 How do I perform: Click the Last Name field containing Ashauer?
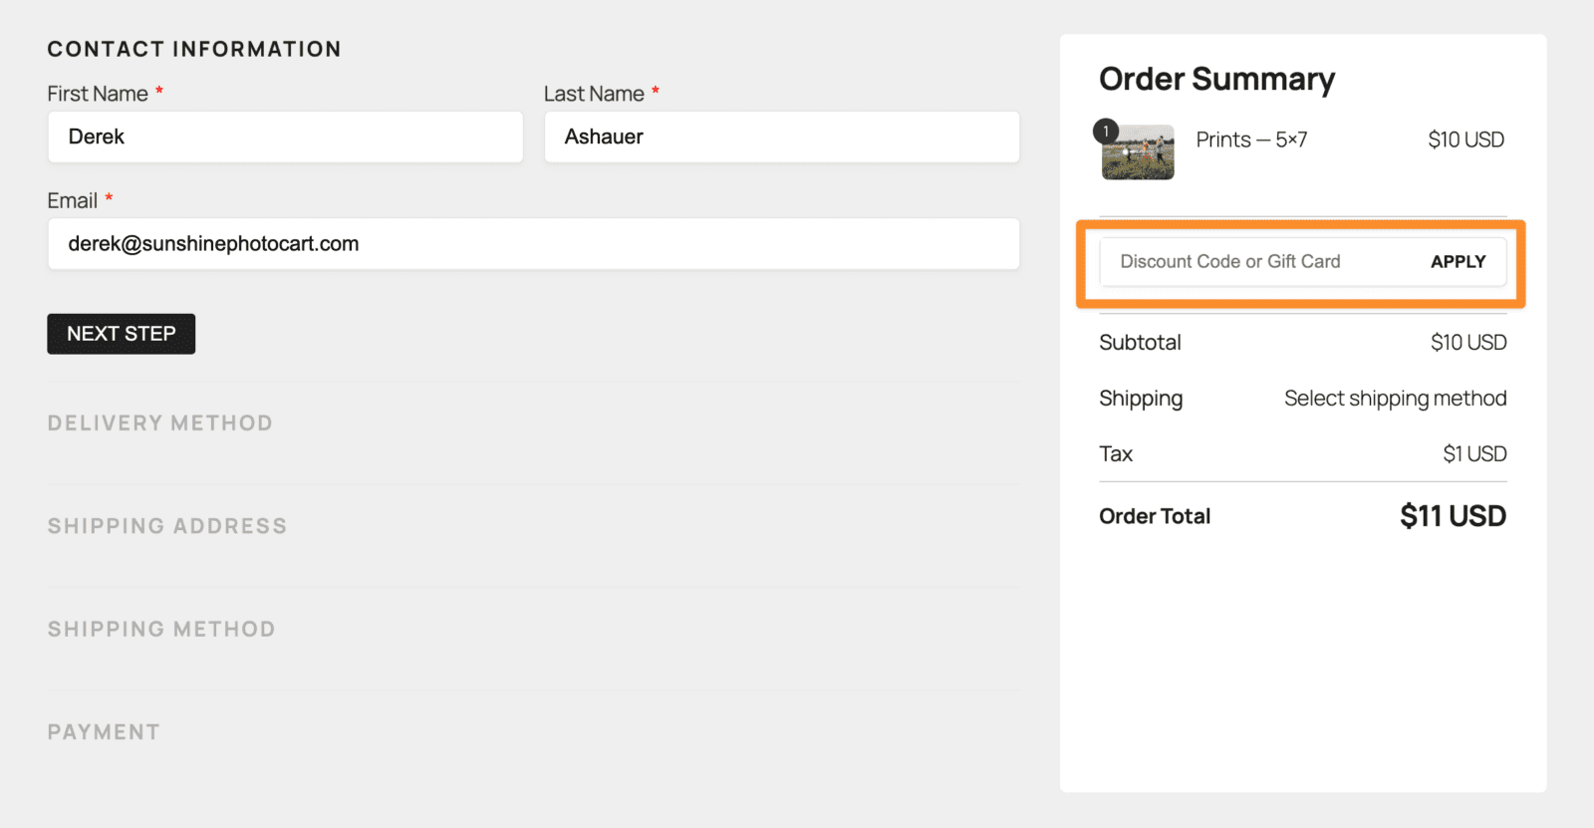point(781,137)
